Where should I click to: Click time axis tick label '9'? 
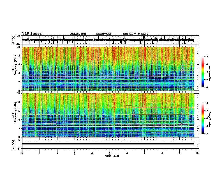pos(179,153)
